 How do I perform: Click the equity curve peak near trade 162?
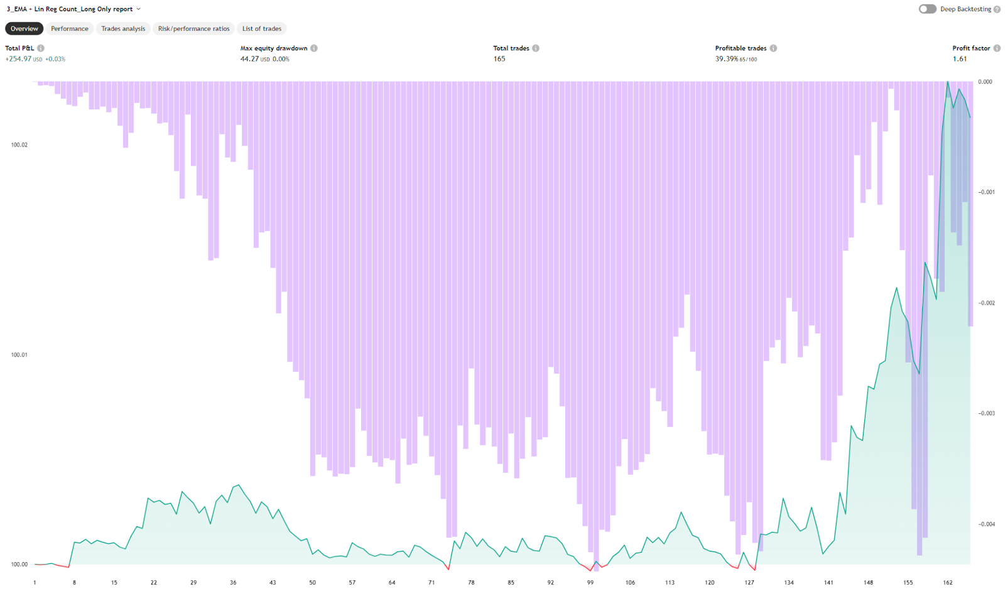(948, 82)
